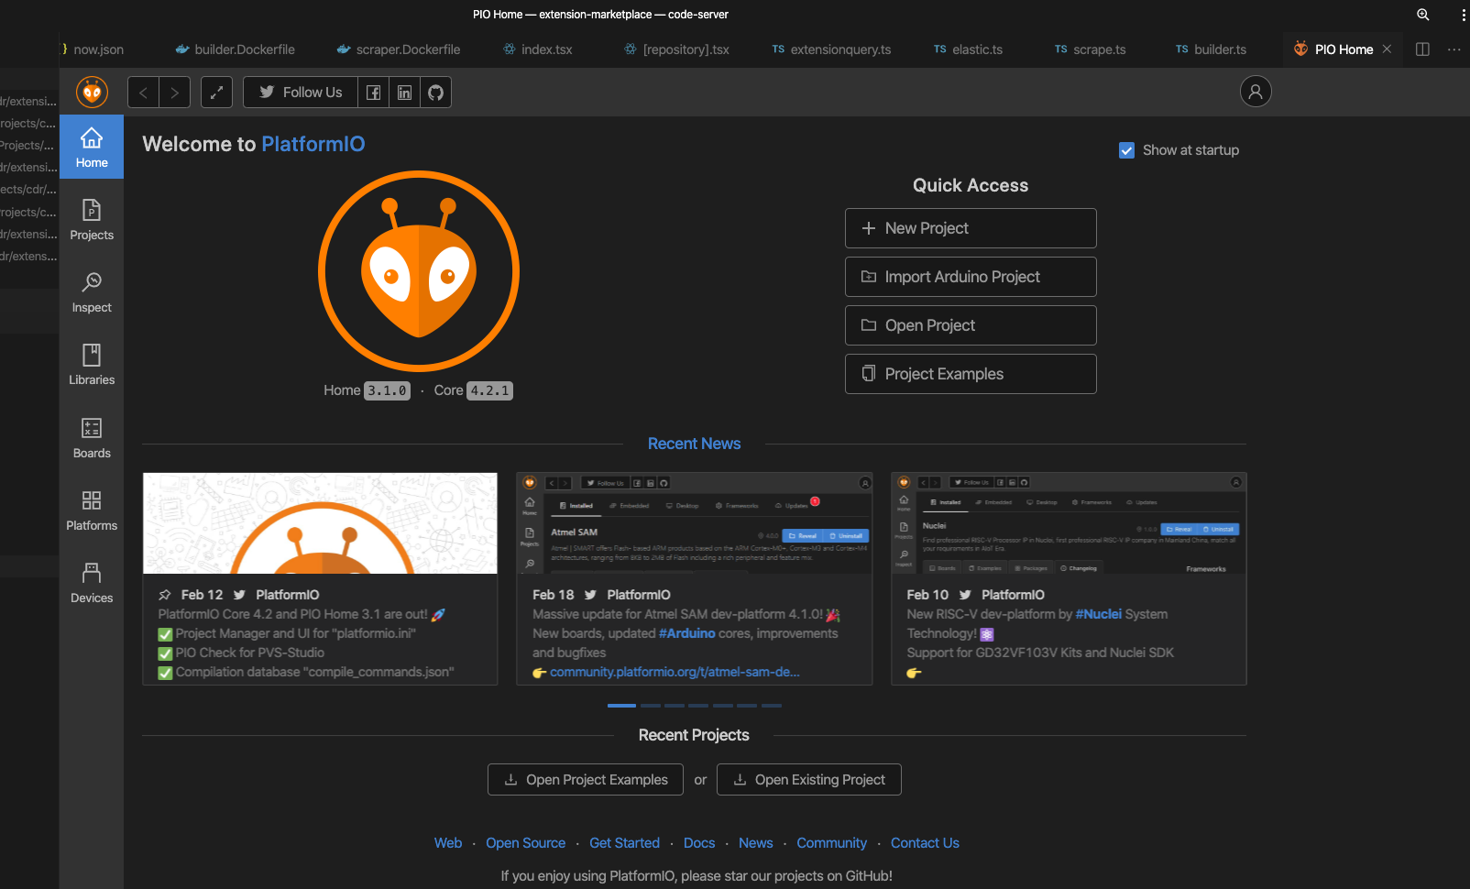
Task: Open the Inspect sidebar section
Action: (92, 292)
